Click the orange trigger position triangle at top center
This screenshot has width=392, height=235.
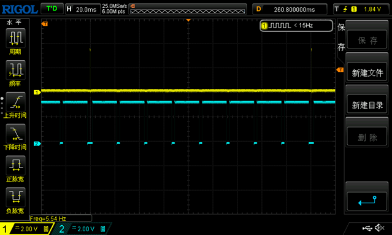coord(188,20)
